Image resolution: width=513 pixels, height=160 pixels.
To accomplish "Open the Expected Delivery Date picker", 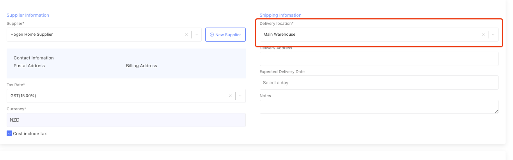I will [378, 83].
